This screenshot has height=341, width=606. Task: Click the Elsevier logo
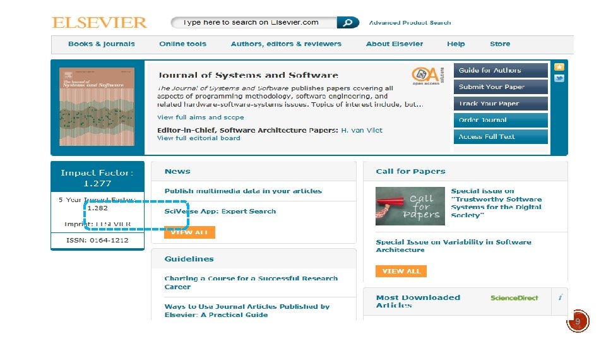tap(99, 23)
